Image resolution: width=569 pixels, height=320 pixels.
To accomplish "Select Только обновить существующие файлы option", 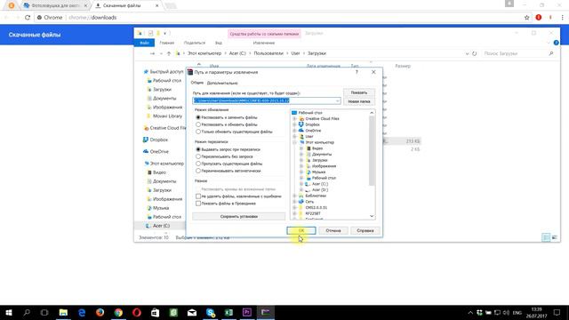I will 234,132.
